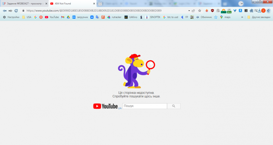Open the Extensions puzzle menu
Image resolution: width=273 pixels, height=145 pixels.
(x=251, y=11)
